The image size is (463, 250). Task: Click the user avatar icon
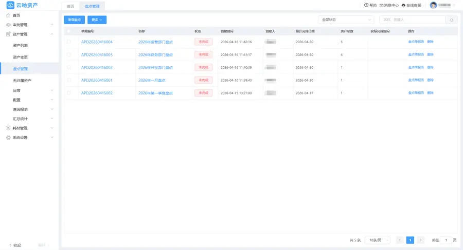point(433,5)
